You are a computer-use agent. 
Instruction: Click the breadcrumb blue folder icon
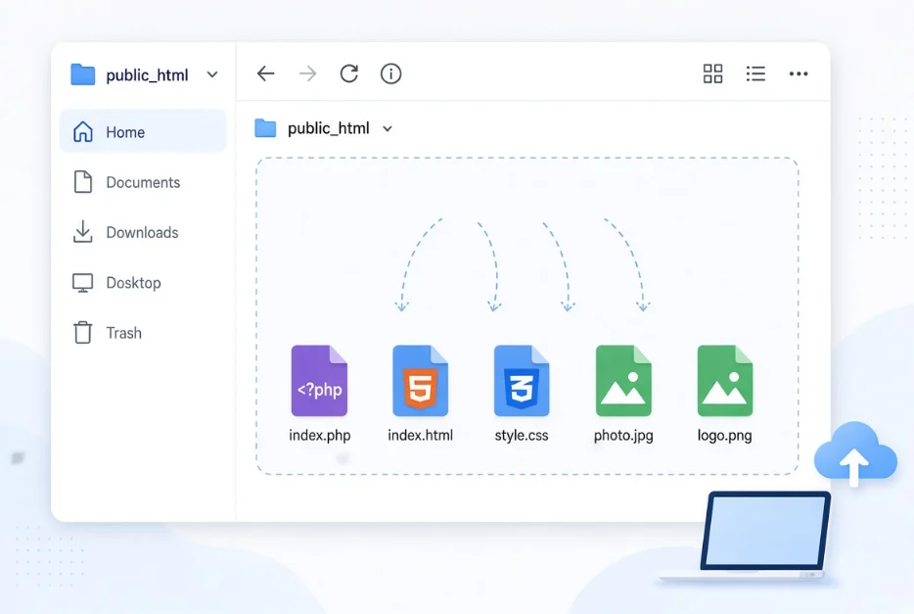265,127
